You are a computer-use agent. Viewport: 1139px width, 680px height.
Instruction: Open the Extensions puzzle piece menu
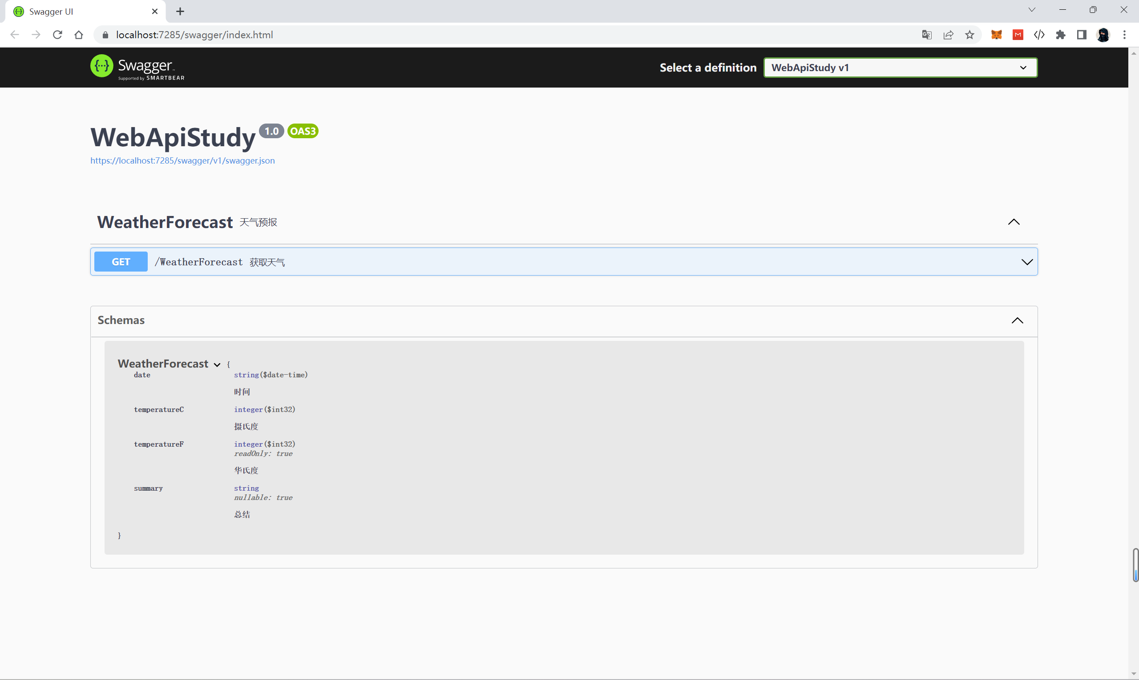(1061, 35)
